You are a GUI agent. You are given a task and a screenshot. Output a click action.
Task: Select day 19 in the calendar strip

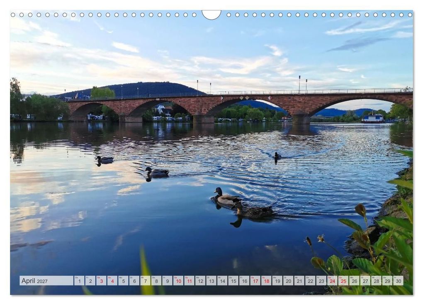277,281
